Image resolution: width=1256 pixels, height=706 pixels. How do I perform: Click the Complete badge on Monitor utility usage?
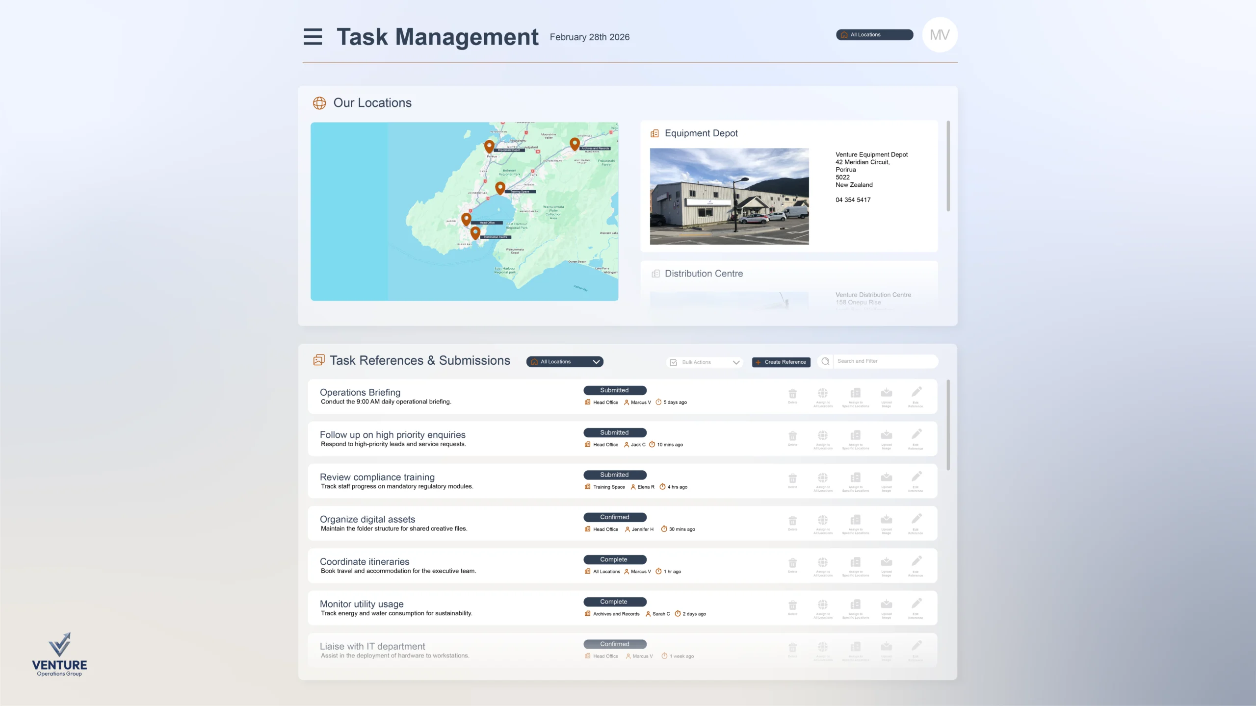pos(615,602)
